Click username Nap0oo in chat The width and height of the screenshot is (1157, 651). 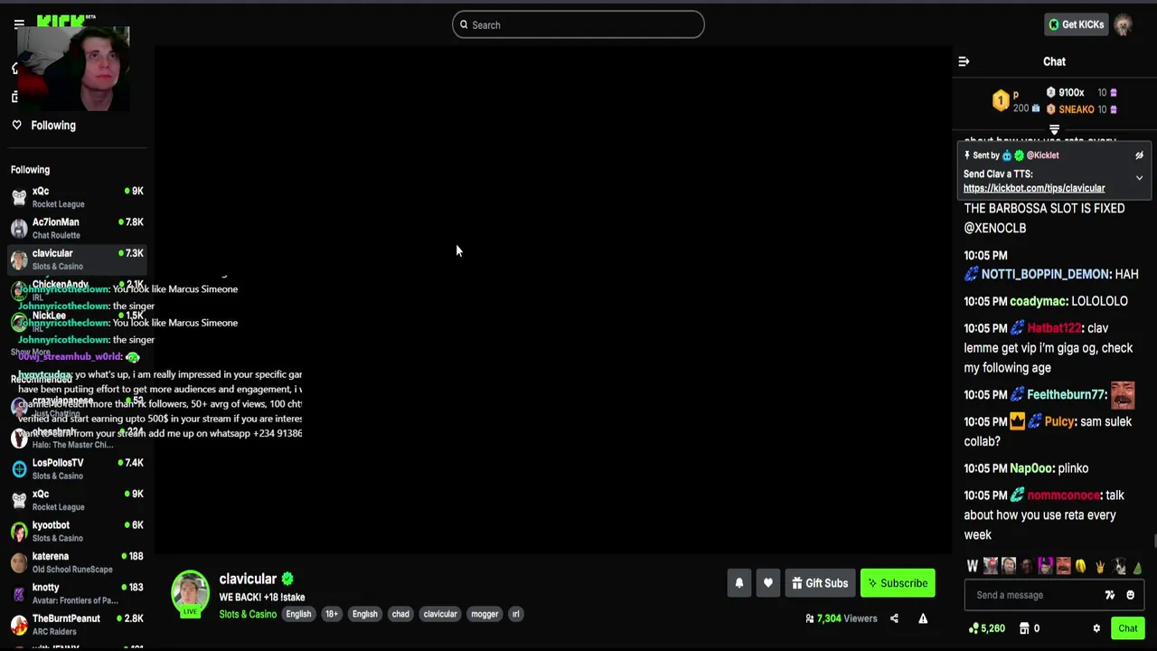pyautogui.click(x=1031, y=468)
